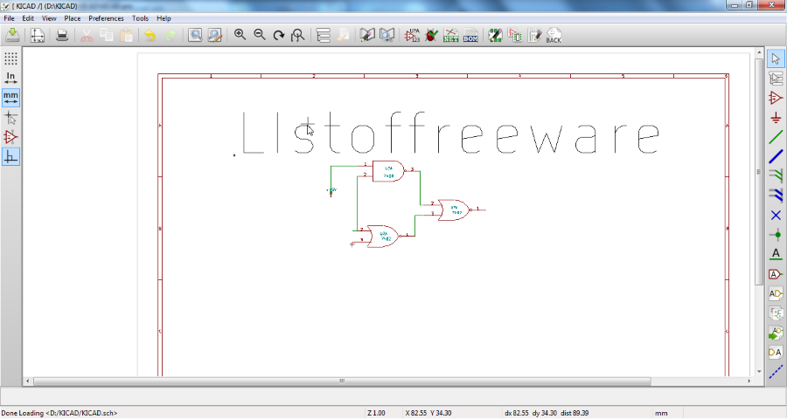Generate bill of materials
This screenshot has height=419, width=787.
click(470, 35)
